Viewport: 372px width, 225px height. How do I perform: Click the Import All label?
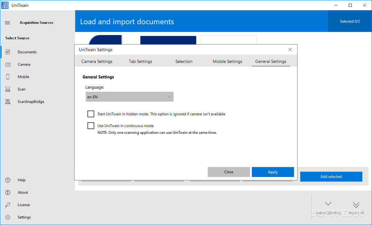356,213
